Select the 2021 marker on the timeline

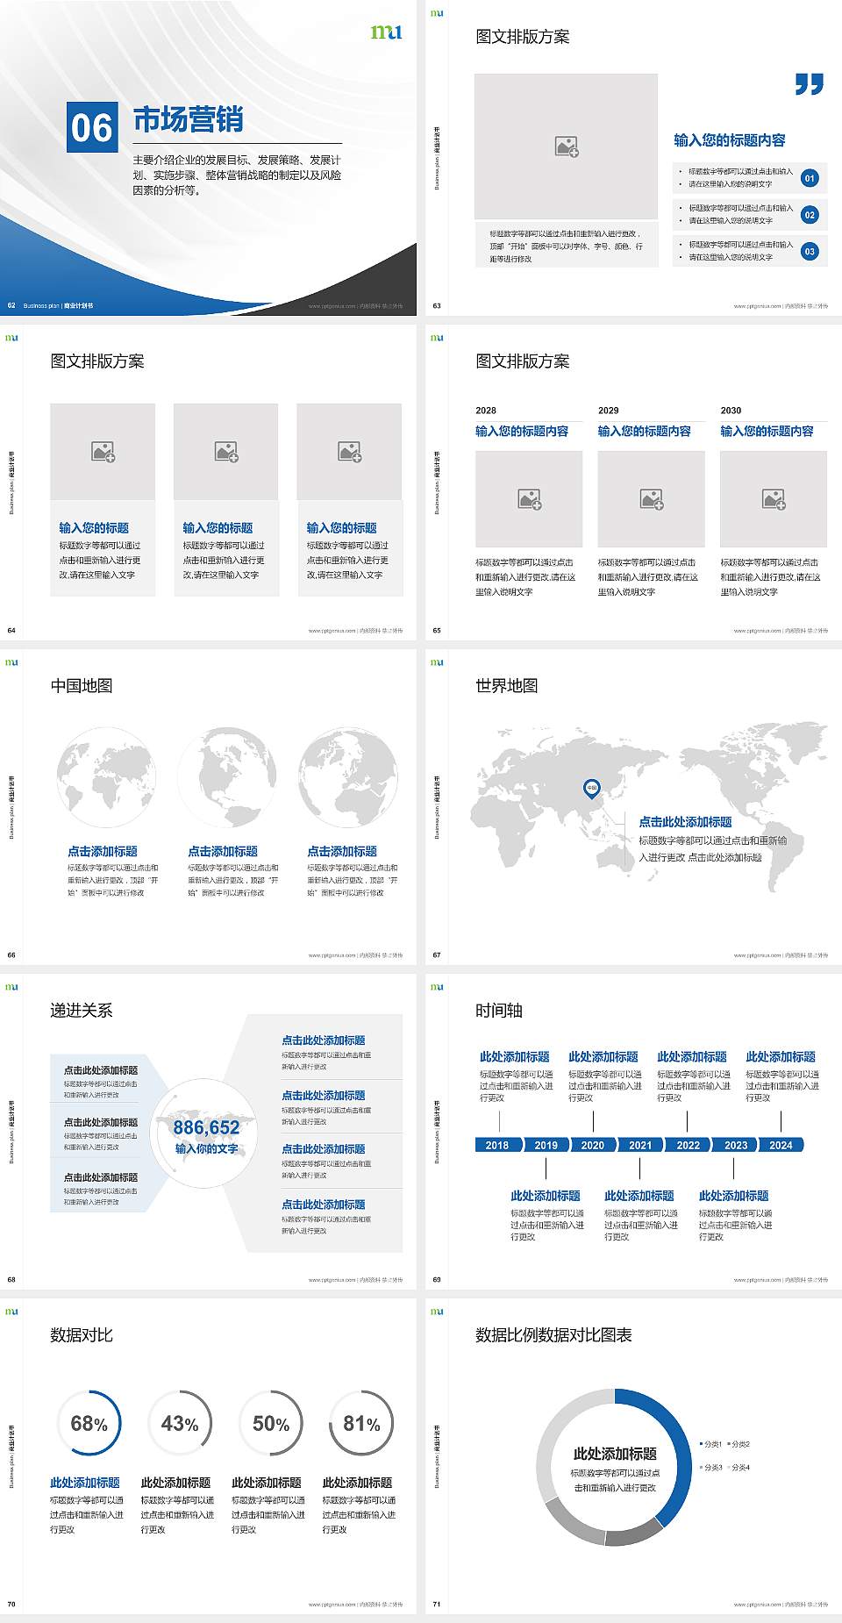tap(640, 1145)
